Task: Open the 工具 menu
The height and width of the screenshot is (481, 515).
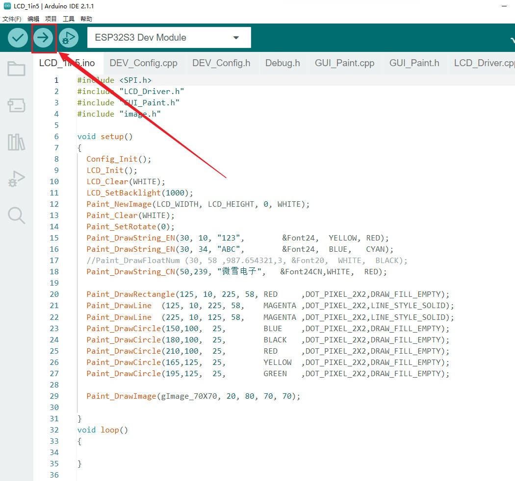Action: pos(69,19)
